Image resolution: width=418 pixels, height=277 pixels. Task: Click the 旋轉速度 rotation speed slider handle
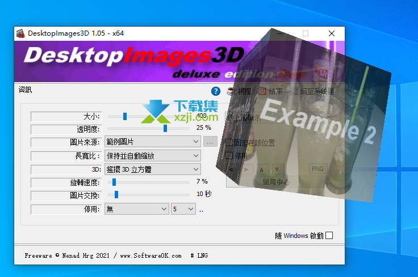tap(114, 182)
